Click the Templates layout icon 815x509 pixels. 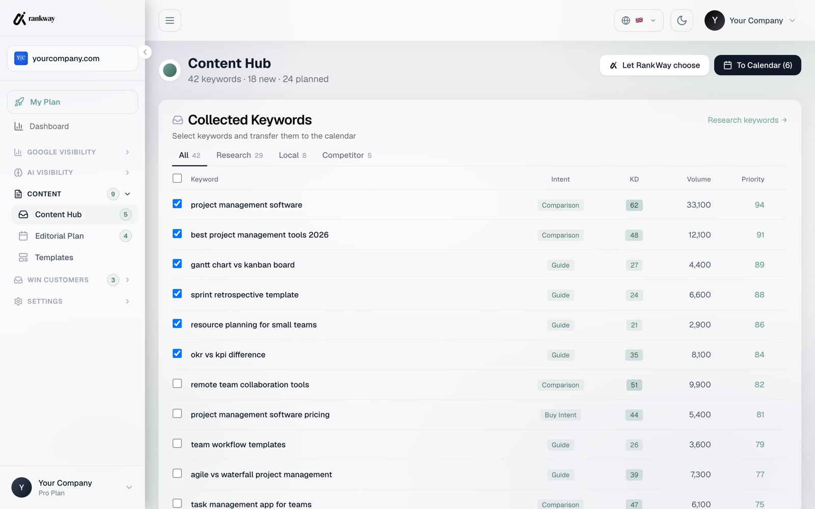(x=23, y=258)
